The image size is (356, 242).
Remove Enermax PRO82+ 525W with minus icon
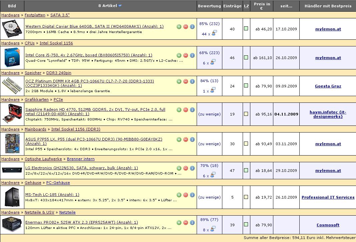pos(185,222)
